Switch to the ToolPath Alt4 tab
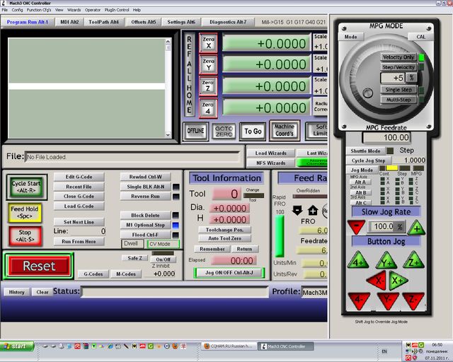 (104, 22)
